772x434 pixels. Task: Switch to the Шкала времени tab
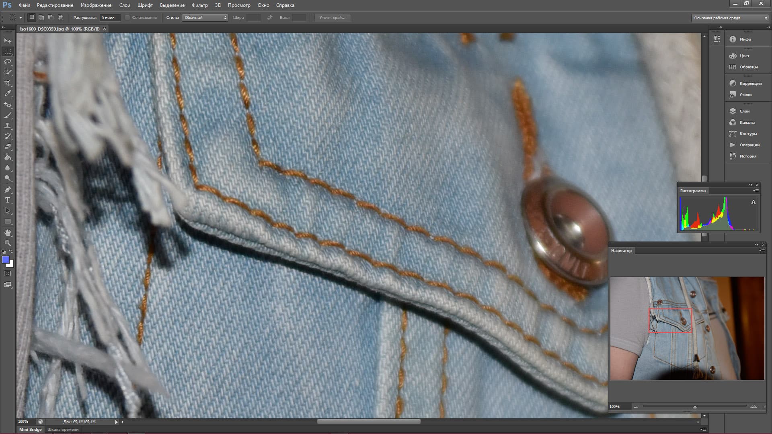[x=63, y=429]
